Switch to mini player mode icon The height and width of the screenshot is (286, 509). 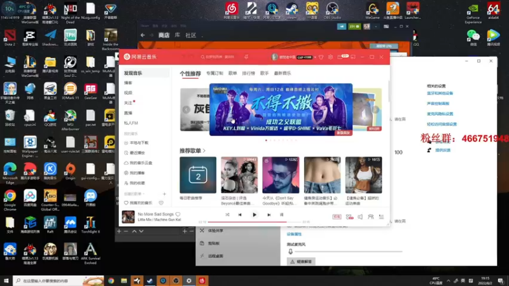pyautogui.click(x=353, y=57)
